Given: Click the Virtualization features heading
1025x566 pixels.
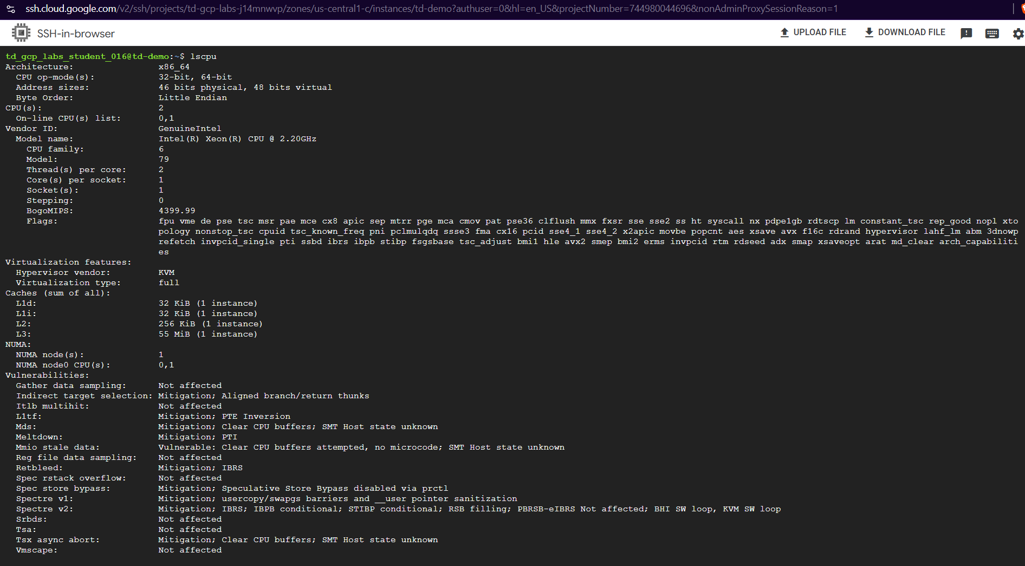Looking at the screenshot, I should click(x=68, y=262).
